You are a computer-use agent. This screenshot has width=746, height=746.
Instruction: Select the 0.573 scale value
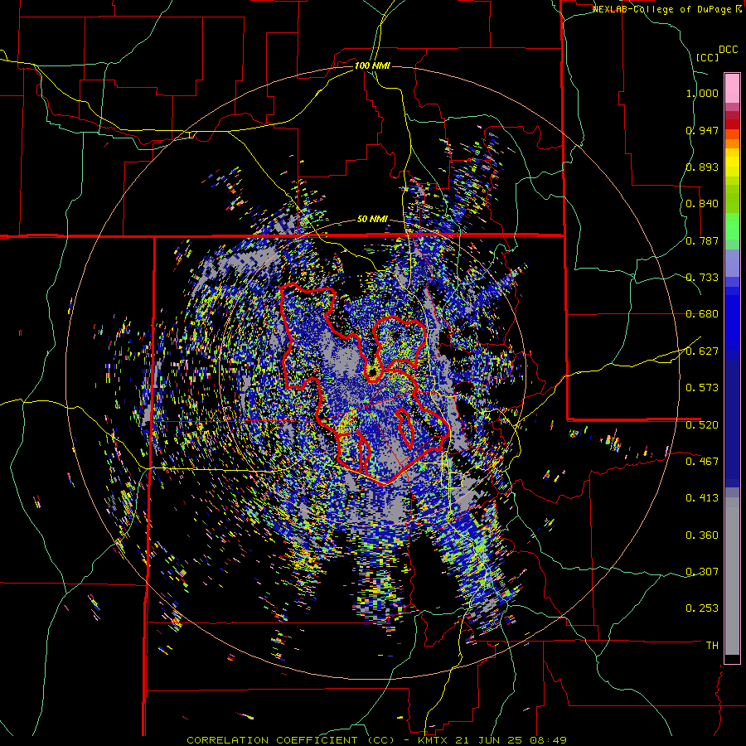[702, 388]
